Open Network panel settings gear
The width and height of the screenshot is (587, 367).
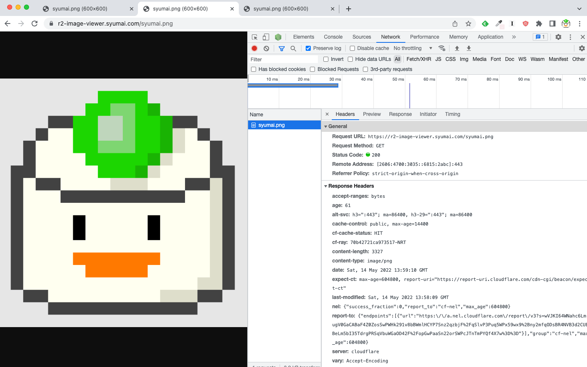point(582,48)
